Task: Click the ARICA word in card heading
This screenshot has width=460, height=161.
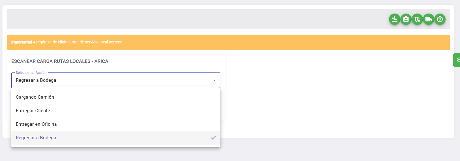Action: [x=101, y=61]
